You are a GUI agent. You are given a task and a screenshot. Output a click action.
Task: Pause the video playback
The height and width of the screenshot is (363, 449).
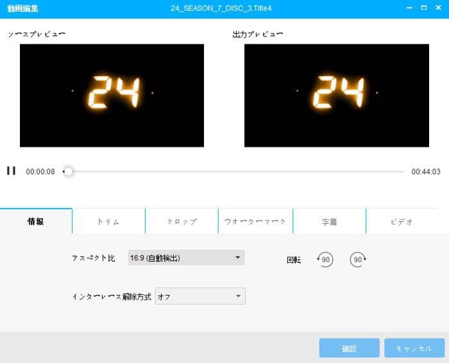[x=11, y=171]
